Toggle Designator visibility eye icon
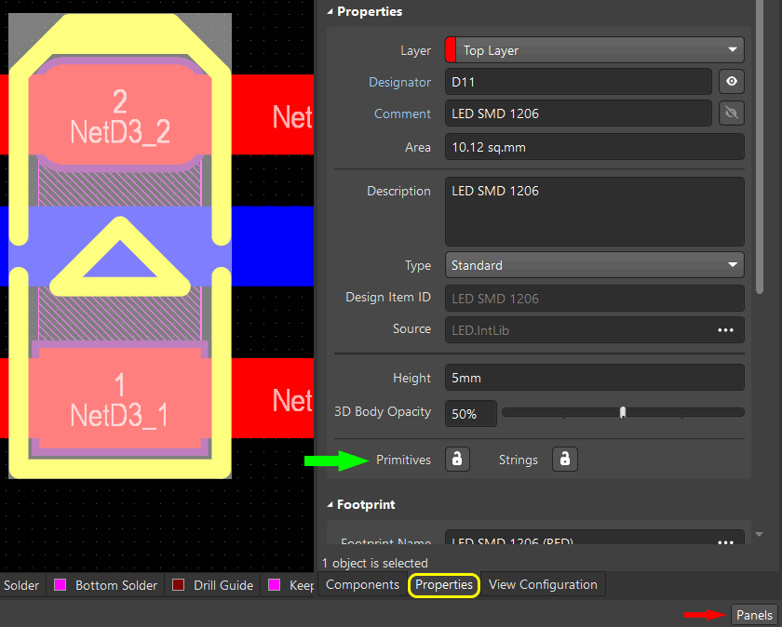This screenshot has width=782, height=627. click(x=732, y=82)
